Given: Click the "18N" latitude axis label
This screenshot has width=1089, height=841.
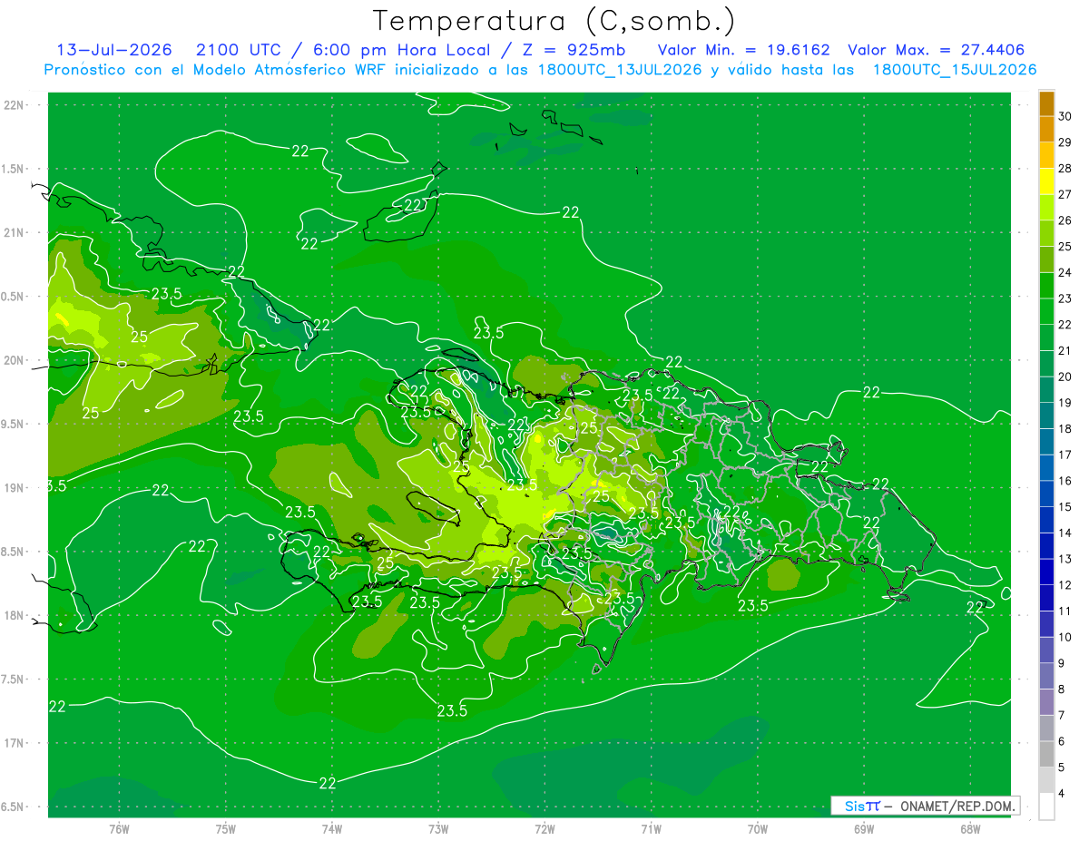Looking at the screenshot, I should tap(15, 615).
